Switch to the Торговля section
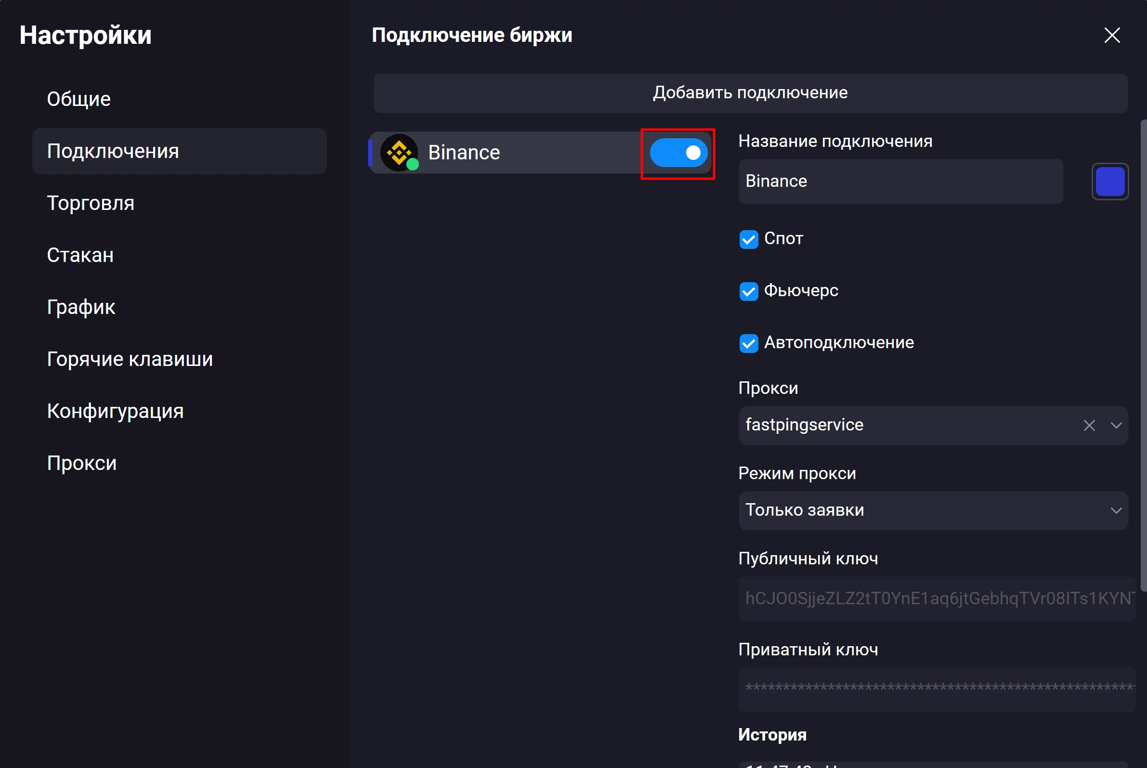Image resolution: width=1147 pixels, height=768 pixels. coord(91,203)
